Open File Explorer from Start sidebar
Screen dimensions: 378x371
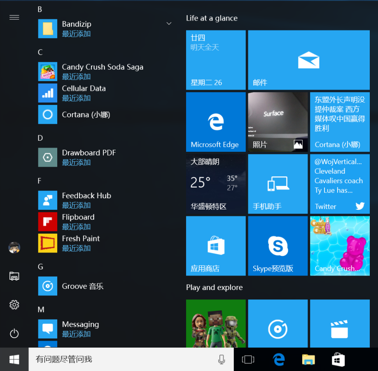click(14, 276)
